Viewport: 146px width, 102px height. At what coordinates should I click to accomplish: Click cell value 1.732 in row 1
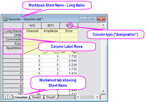tap(69, 57)
